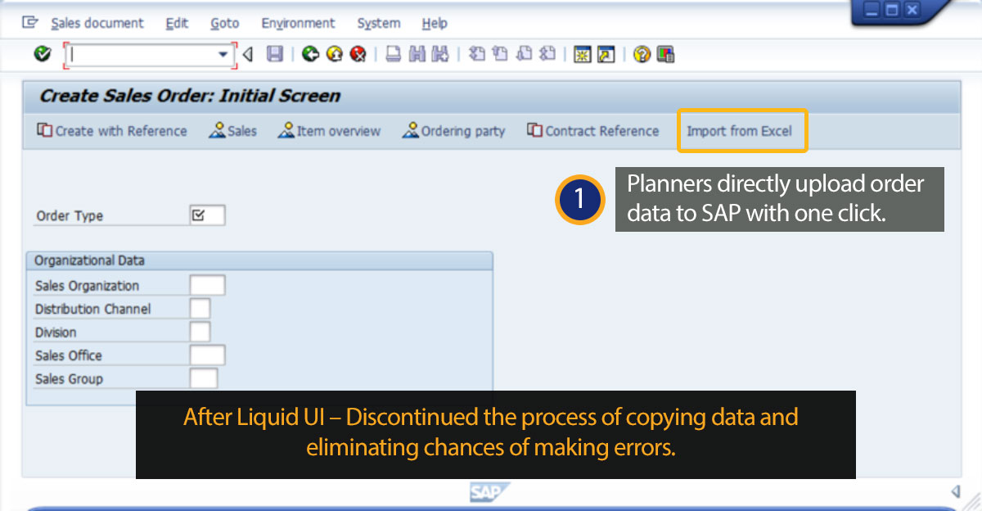Click the Customize Local Layout icon
This screenshot has height=511, width=982.
tap(665, 54)
